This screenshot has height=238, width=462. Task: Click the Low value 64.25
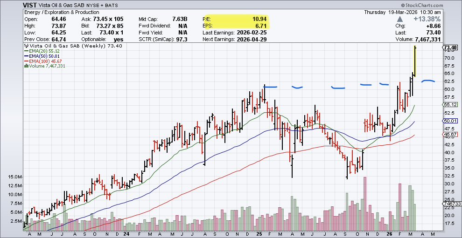(x=59, y=33)
